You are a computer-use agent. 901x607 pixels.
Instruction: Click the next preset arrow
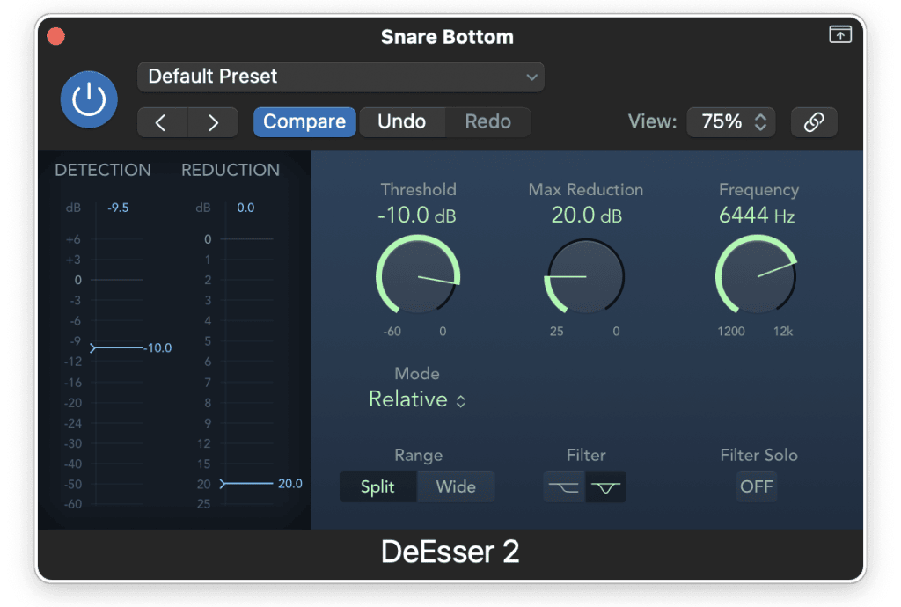[x=213, y=122]
